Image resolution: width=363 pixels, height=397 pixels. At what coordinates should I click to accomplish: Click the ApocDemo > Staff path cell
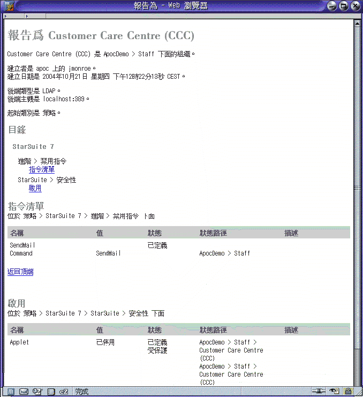click(224, 253)
